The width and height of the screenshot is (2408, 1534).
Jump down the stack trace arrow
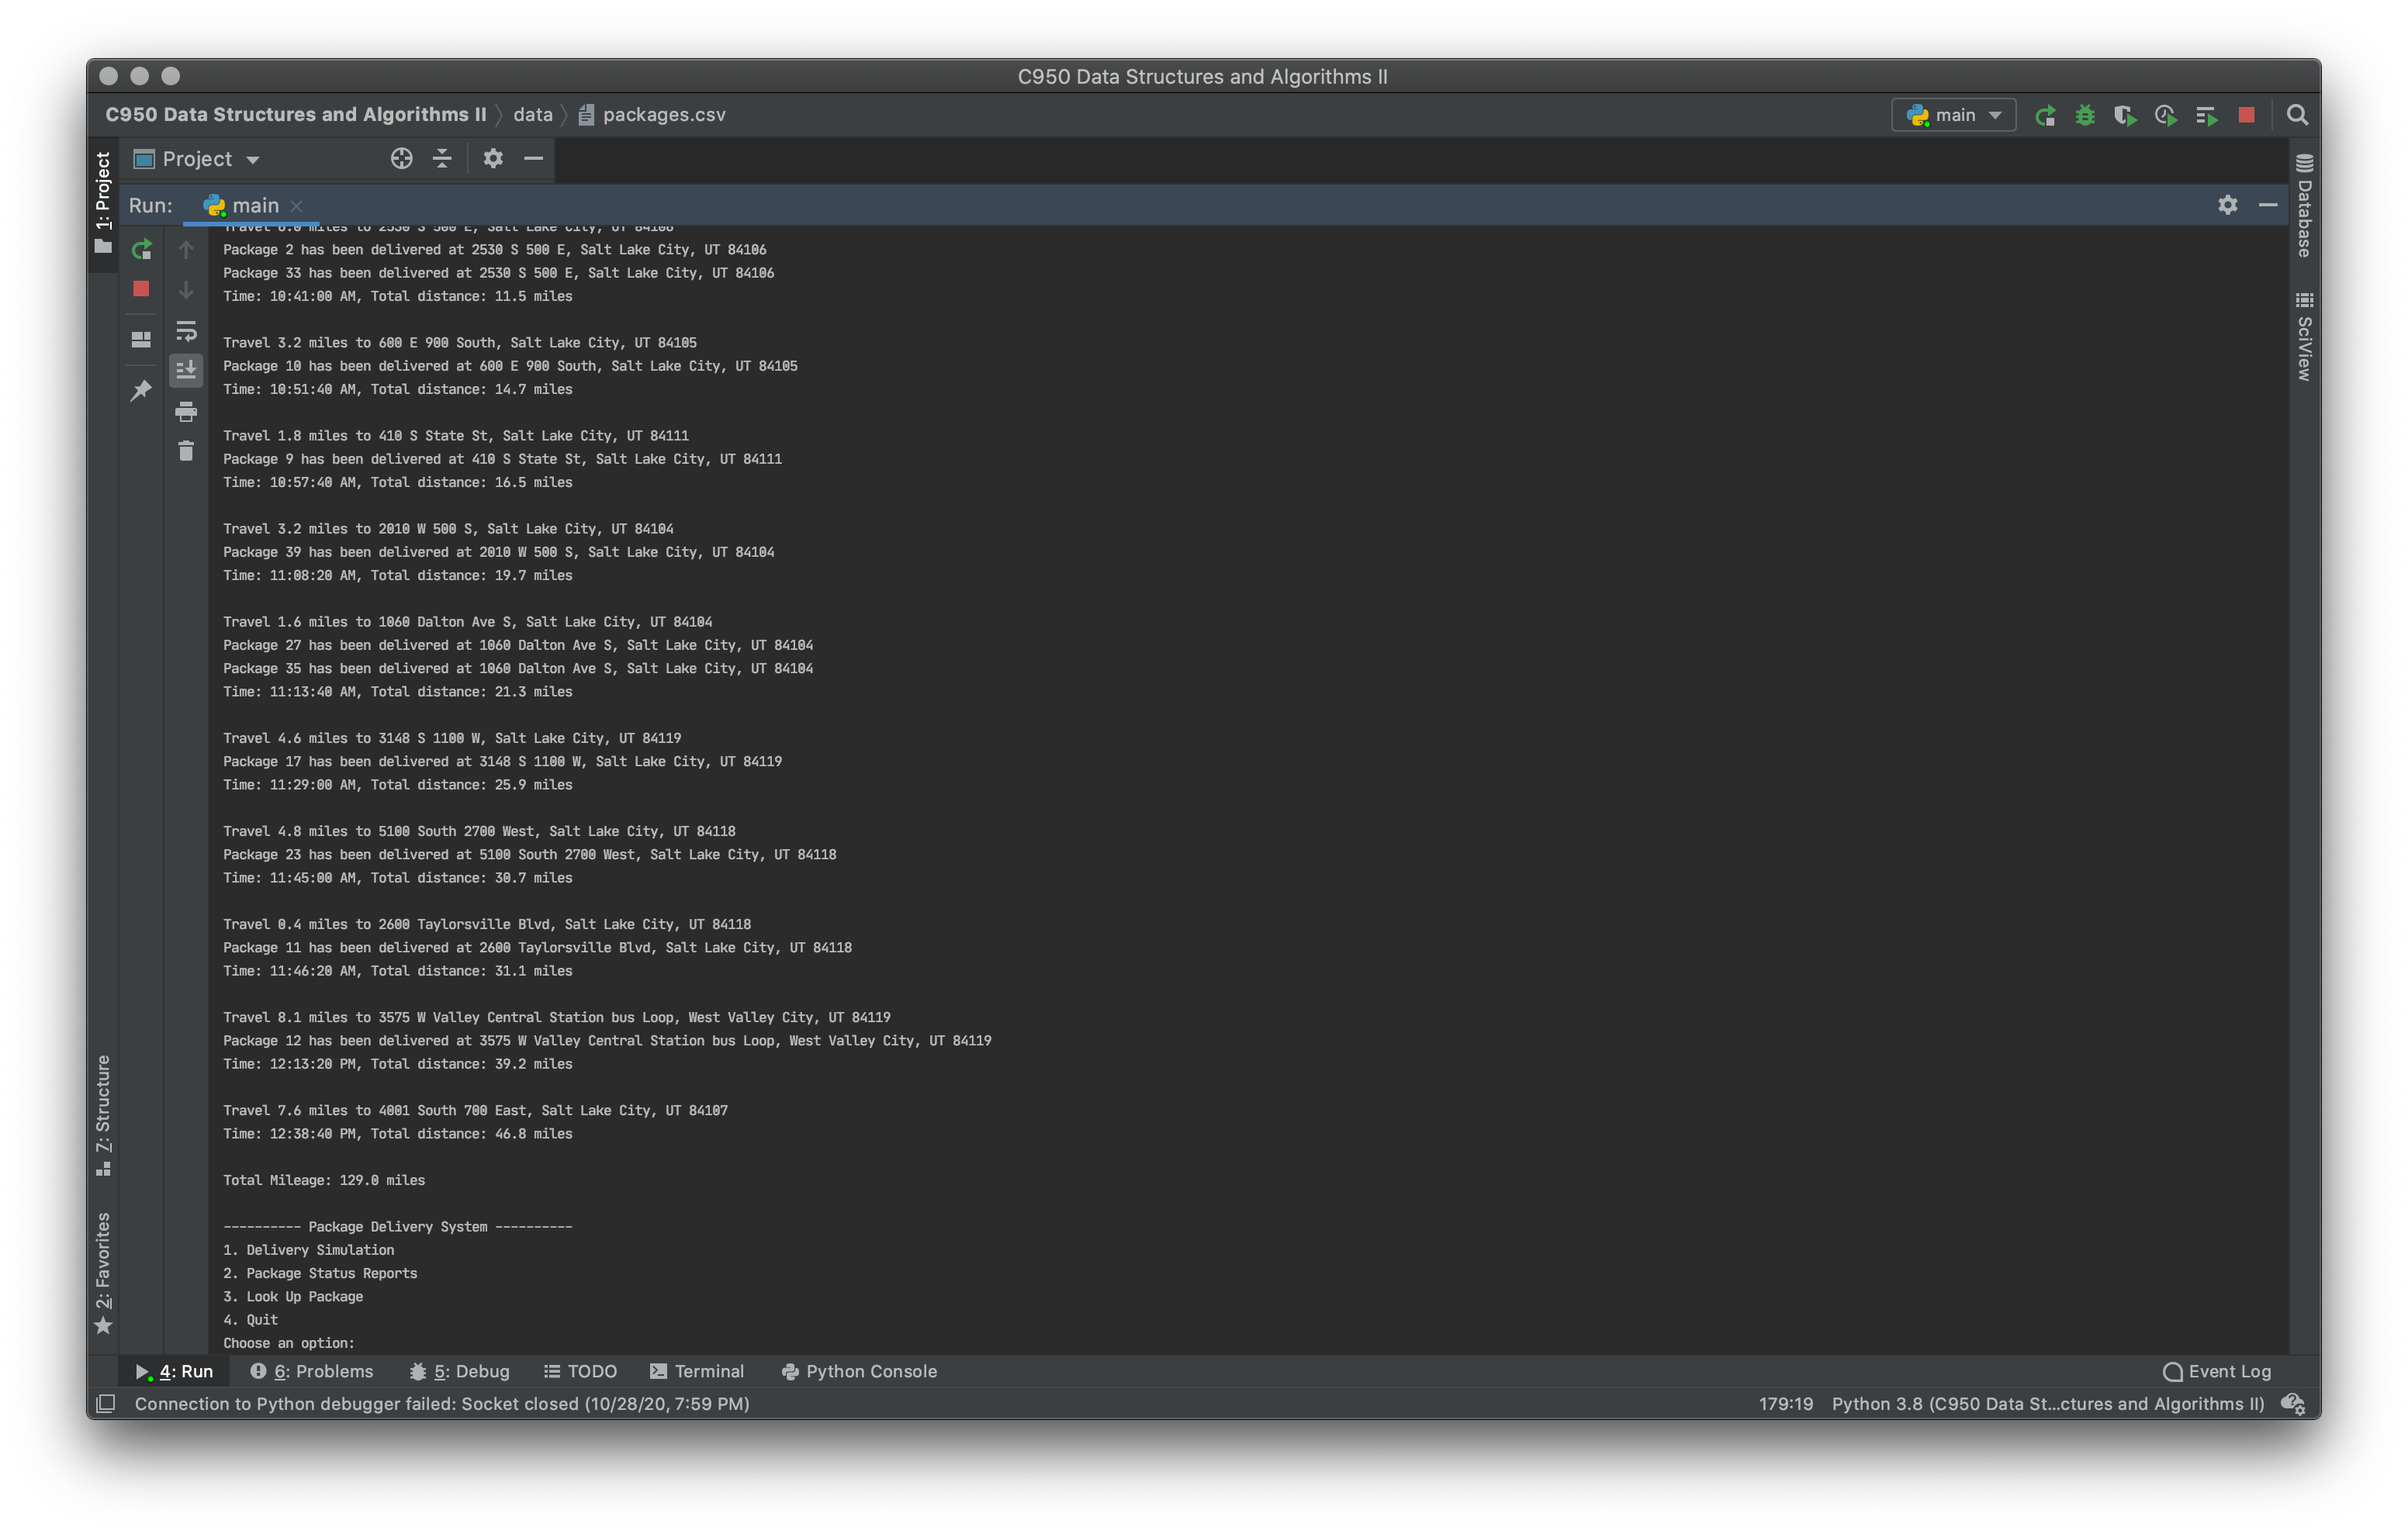pos(186,289)
